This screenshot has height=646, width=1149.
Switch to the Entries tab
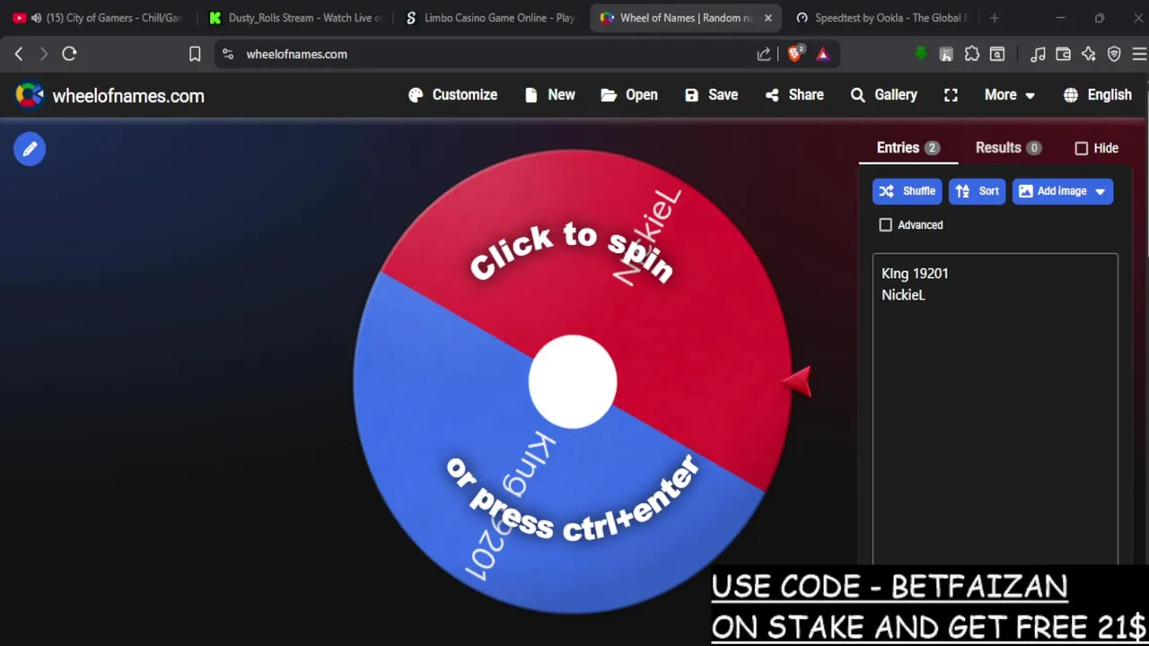[x=908, y=148]
